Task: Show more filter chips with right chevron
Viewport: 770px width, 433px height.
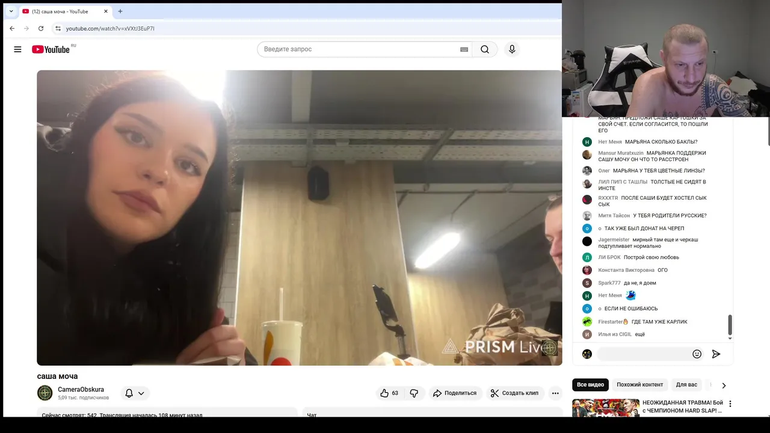Action: pyautogui.click(x=724, y=385)
